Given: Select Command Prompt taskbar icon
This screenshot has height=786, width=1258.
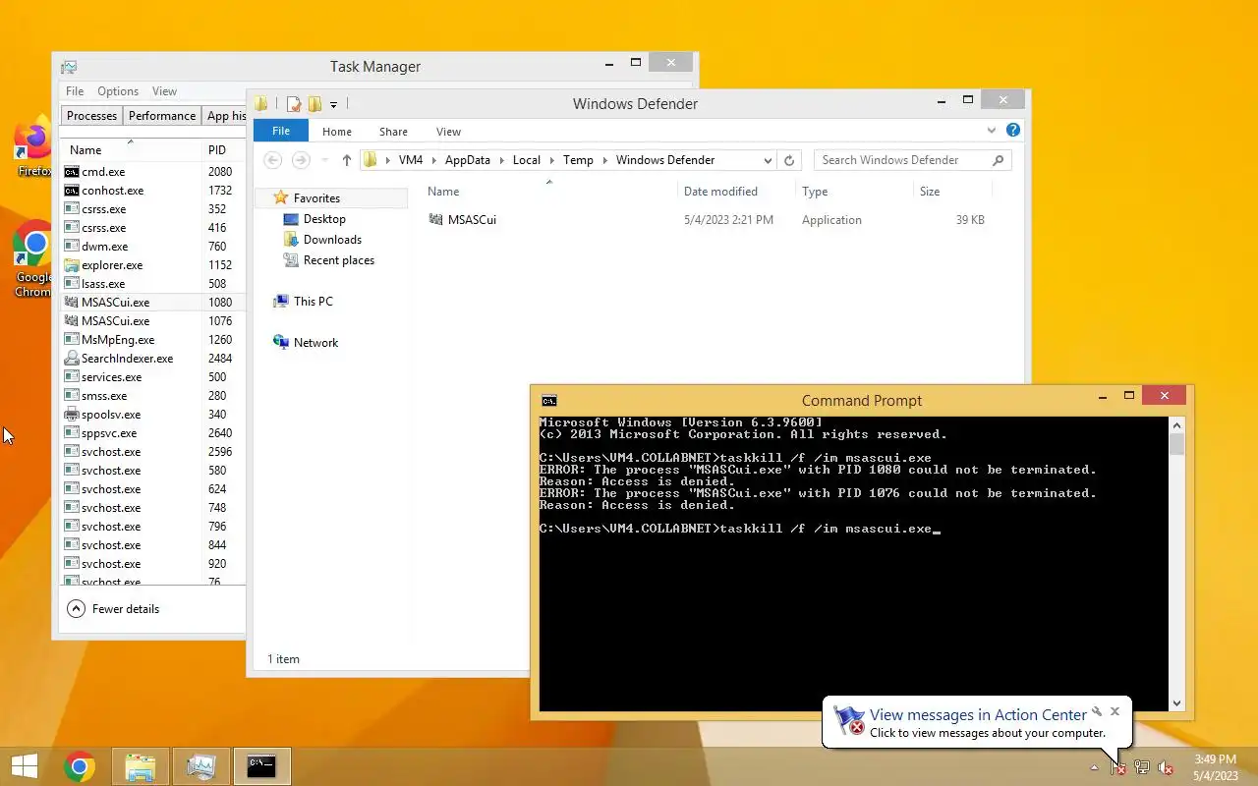Looking at the screenshot, I should 261,765.
